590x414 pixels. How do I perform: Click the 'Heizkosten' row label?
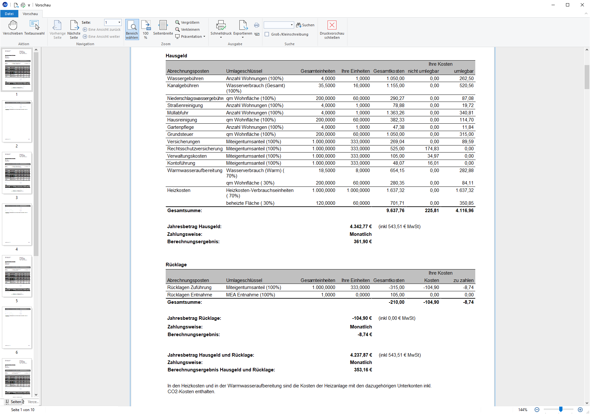pyautogui.click(x=179, y=190)
